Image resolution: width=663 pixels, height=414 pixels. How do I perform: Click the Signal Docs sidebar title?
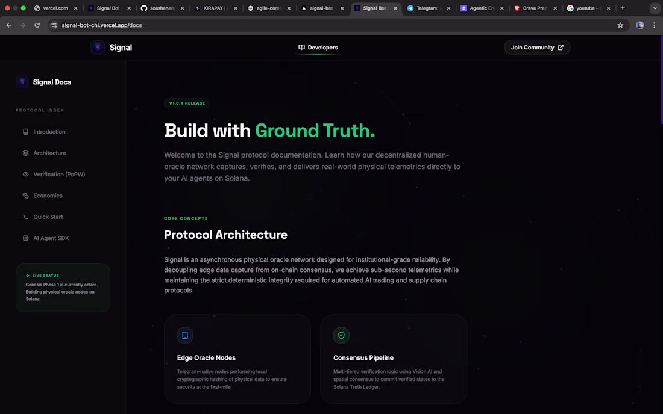coord(52,82)
